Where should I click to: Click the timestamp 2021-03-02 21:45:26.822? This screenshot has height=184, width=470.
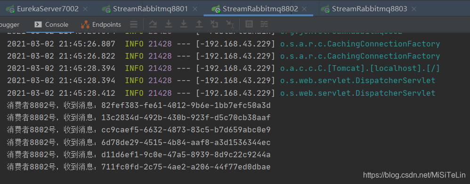point(61,56)
